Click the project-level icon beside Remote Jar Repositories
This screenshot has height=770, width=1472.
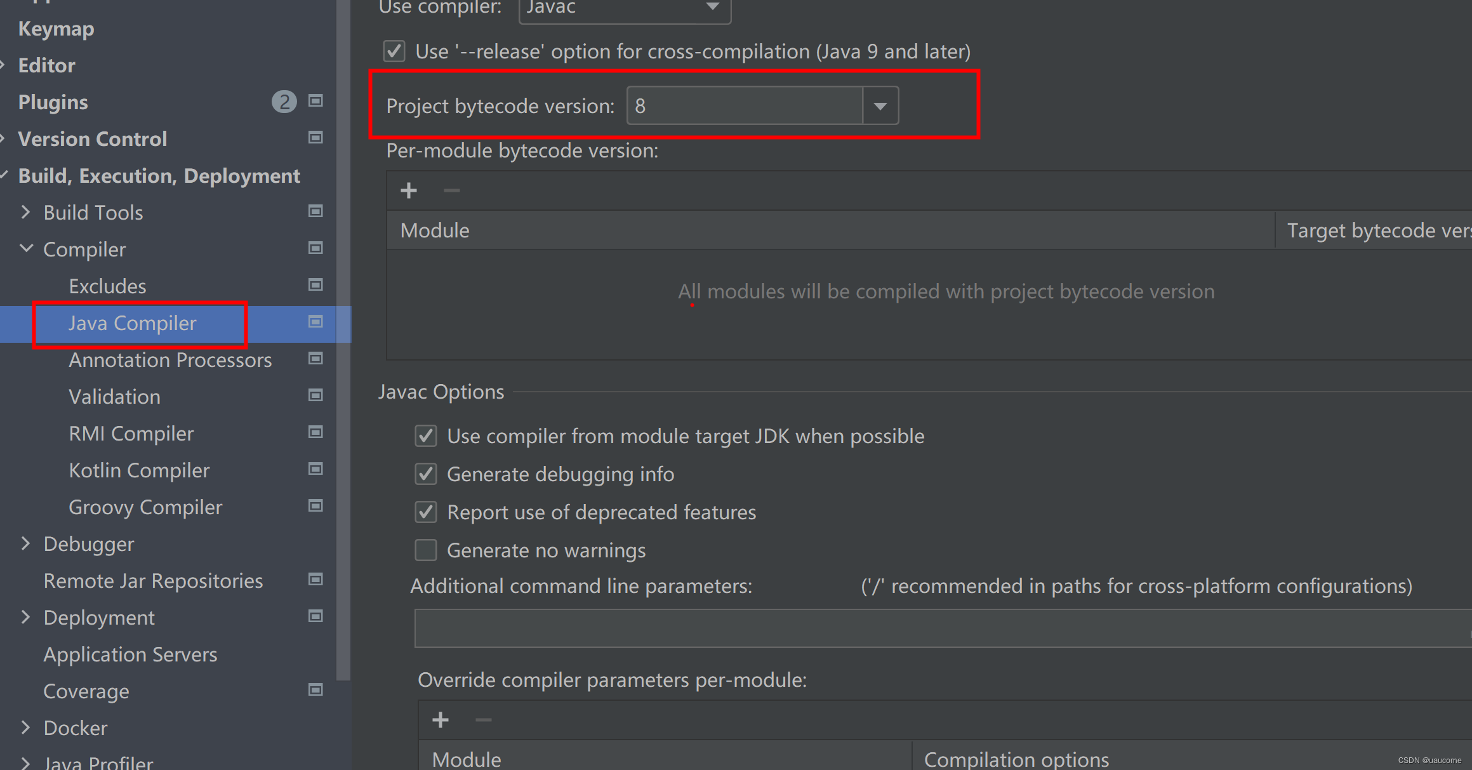pyautogui.click(x=315, y=580)
